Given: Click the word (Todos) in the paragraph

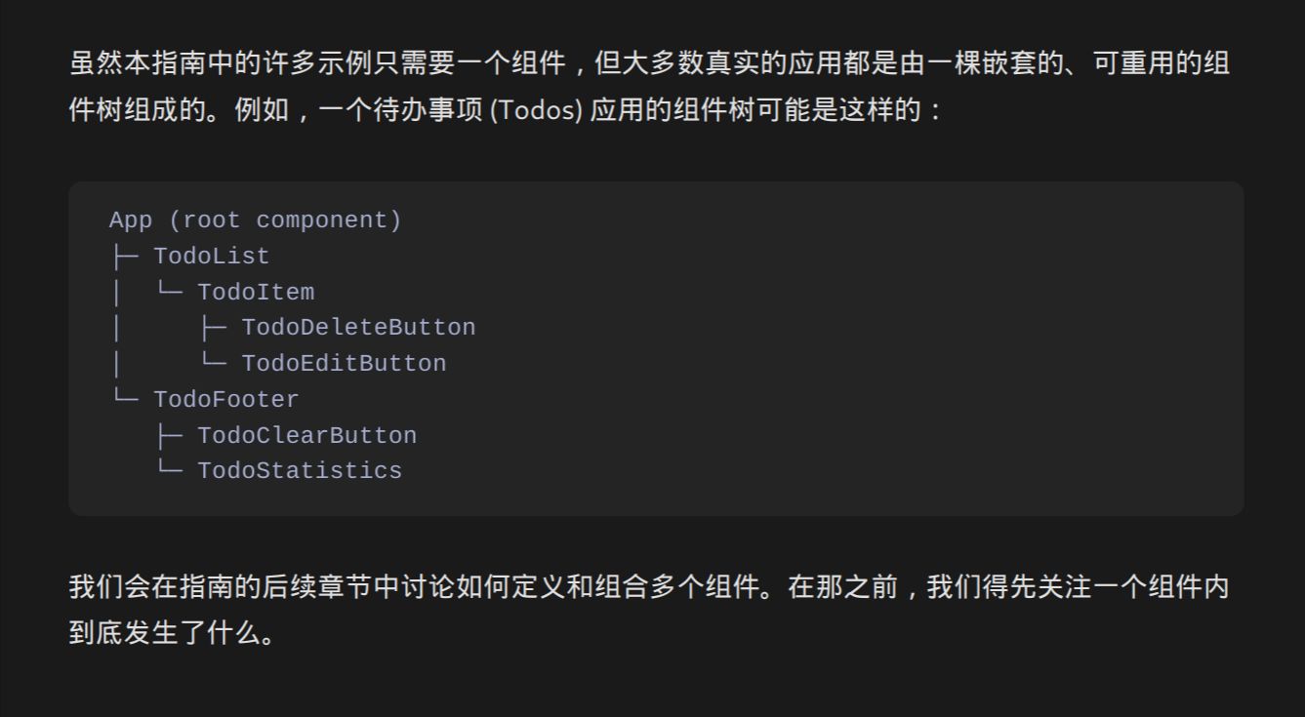Looking at the screenshot, I should [535, 110].
